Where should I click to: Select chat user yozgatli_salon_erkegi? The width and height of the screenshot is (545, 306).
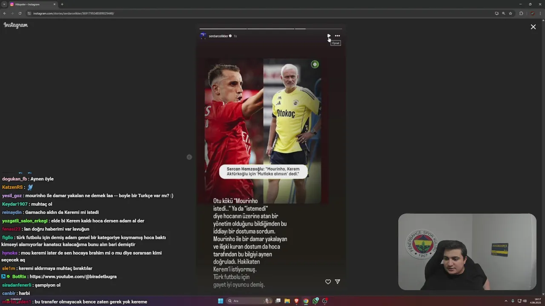[x=25, y=221]
